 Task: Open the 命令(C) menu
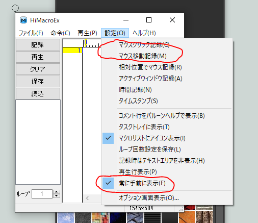pos(60,33)
